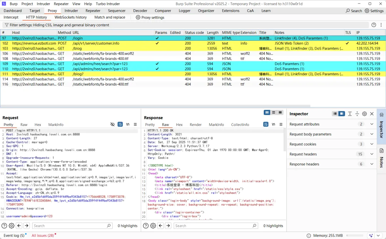Go to previous Request search match
The width and height of the screenshot is (386, 239).
coord(19,225)
